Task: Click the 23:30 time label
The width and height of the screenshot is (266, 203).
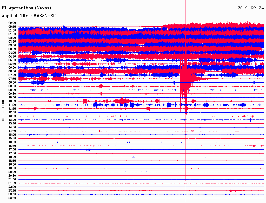Action: [12, 198]
